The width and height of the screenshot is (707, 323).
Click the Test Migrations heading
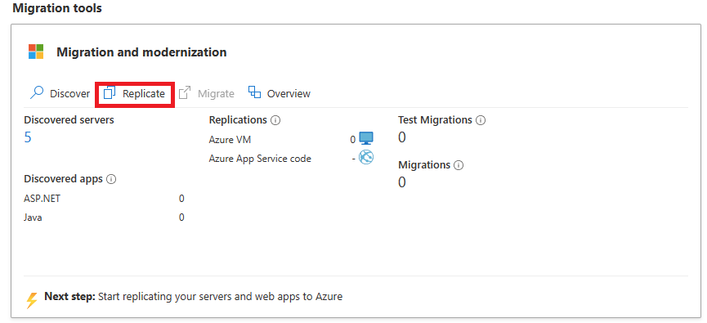[x=435, y=120]
